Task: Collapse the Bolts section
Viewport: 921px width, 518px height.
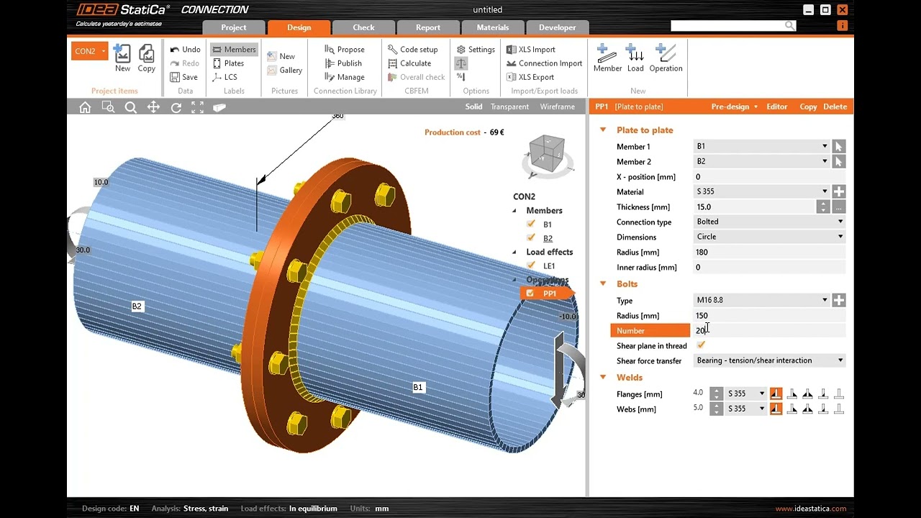Action: (603, 283)
